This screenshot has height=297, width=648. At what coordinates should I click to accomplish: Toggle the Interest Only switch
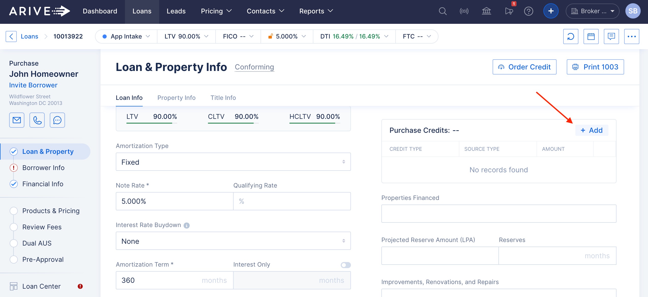point(346,265)
